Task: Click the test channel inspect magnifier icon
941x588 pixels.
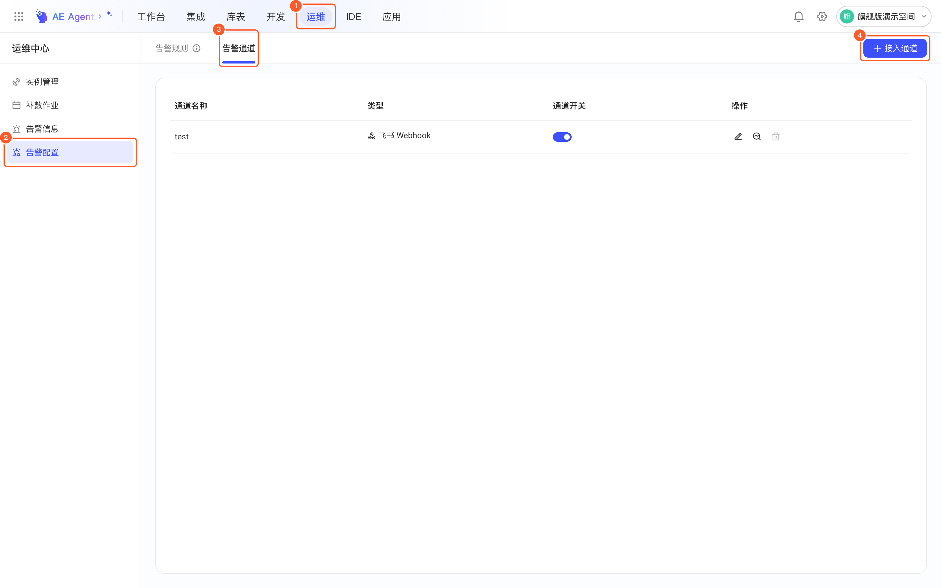Action: [x=757, y=136]
